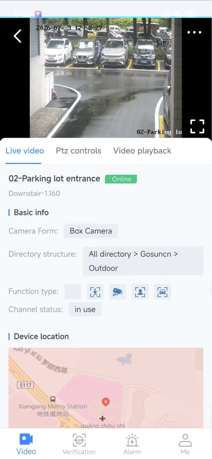Tap the 'Directory structure:' label
This screenshot has height=459, width=212.
pos(43,254)
